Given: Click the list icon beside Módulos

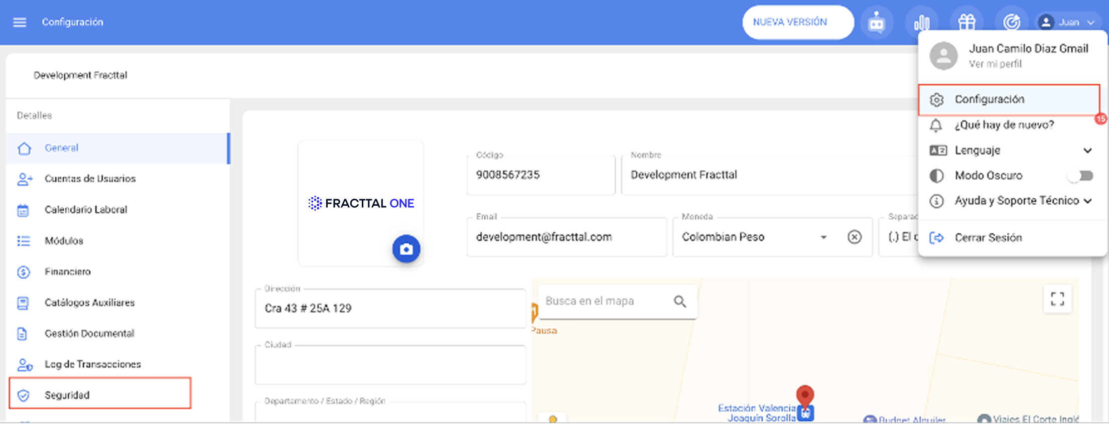Looking at the screenshot, I should tap(24, 241).
